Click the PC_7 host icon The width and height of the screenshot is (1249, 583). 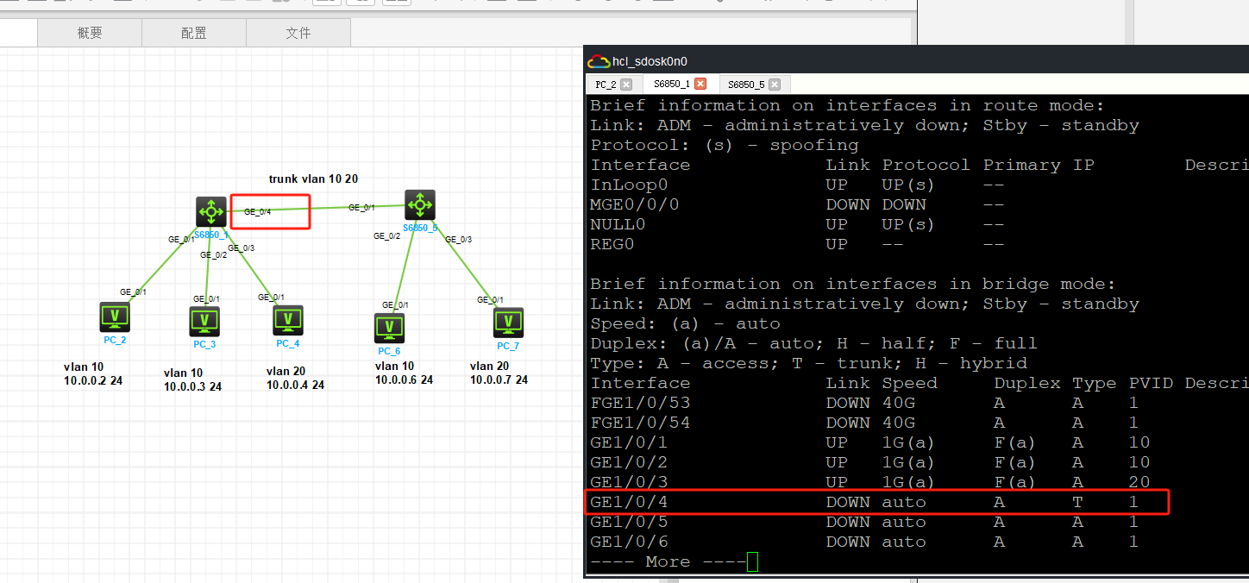pos(508,323)
